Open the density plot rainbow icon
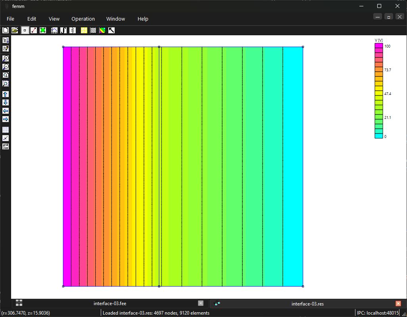 click(x=102, y=31)
